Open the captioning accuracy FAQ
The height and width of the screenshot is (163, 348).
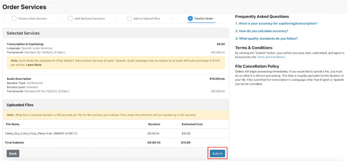point(277,23)
